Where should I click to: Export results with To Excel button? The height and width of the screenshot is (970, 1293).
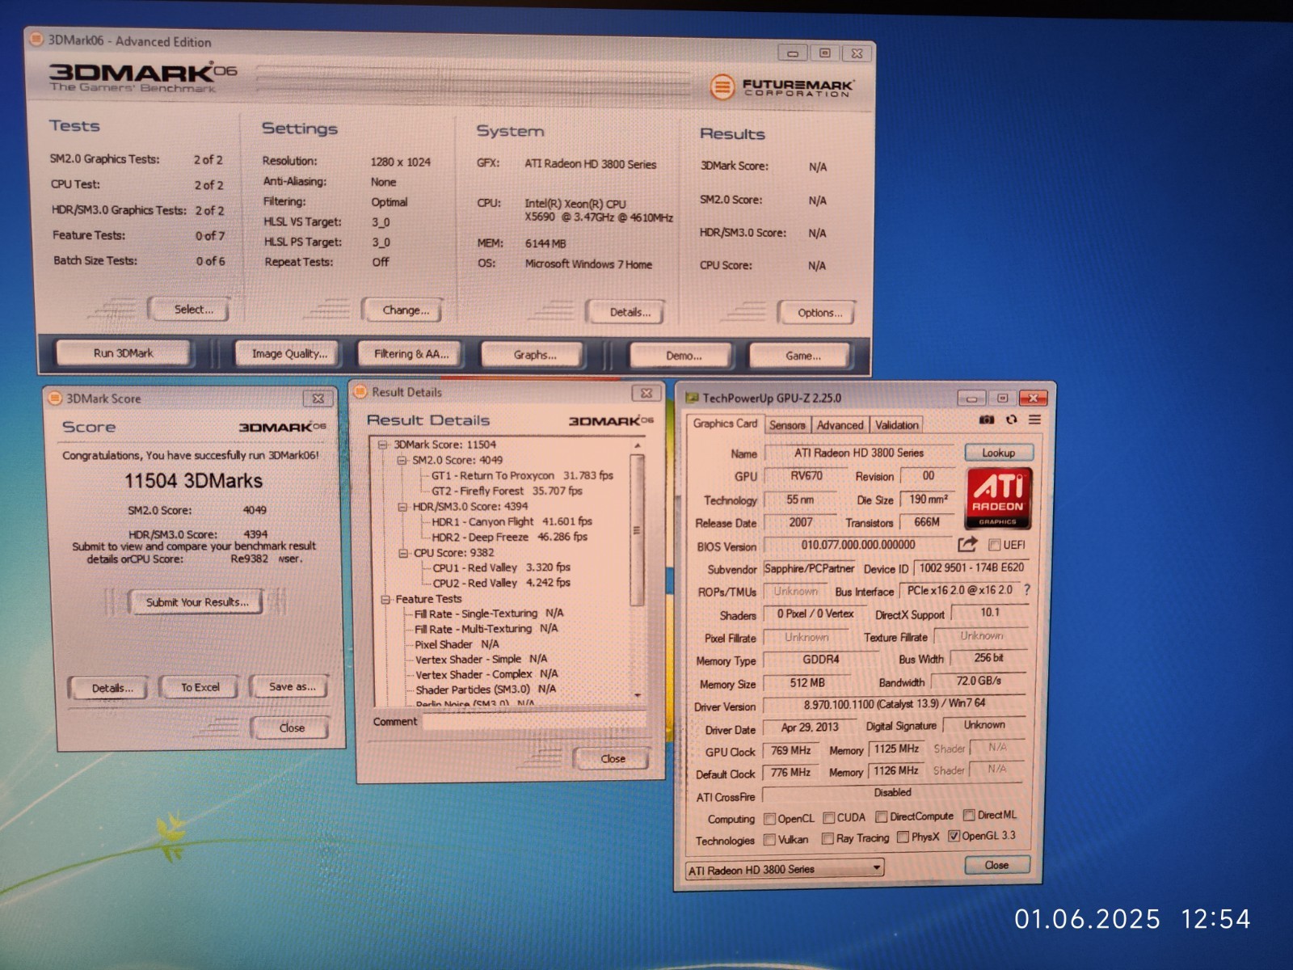pos(200,687)
